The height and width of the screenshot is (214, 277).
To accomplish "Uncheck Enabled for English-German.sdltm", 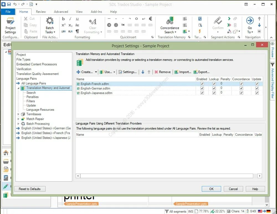I will tap(202, 88).
